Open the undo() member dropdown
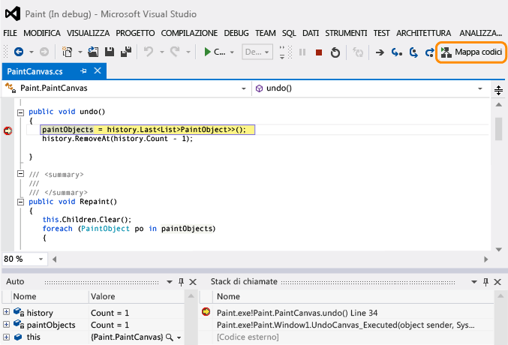Screen dimensions: 508x345 coord(480,88)
